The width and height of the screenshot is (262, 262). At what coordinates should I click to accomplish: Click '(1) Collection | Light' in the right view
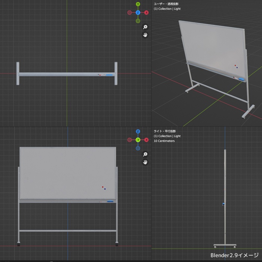coord(167,136)
